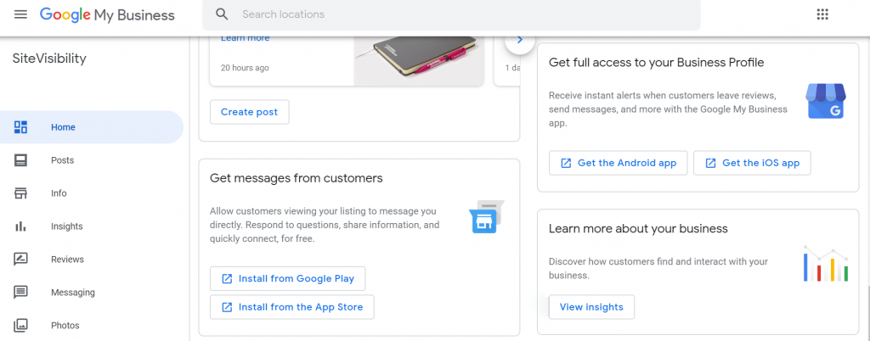Click the Insights bar chart icon
The width and height of the screenshot is (870, 341).
pyautogui.click(x=21, y=226)
